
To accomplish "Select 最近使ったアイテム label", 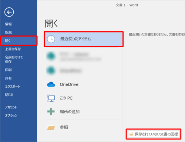I will [x=75, y=39].
